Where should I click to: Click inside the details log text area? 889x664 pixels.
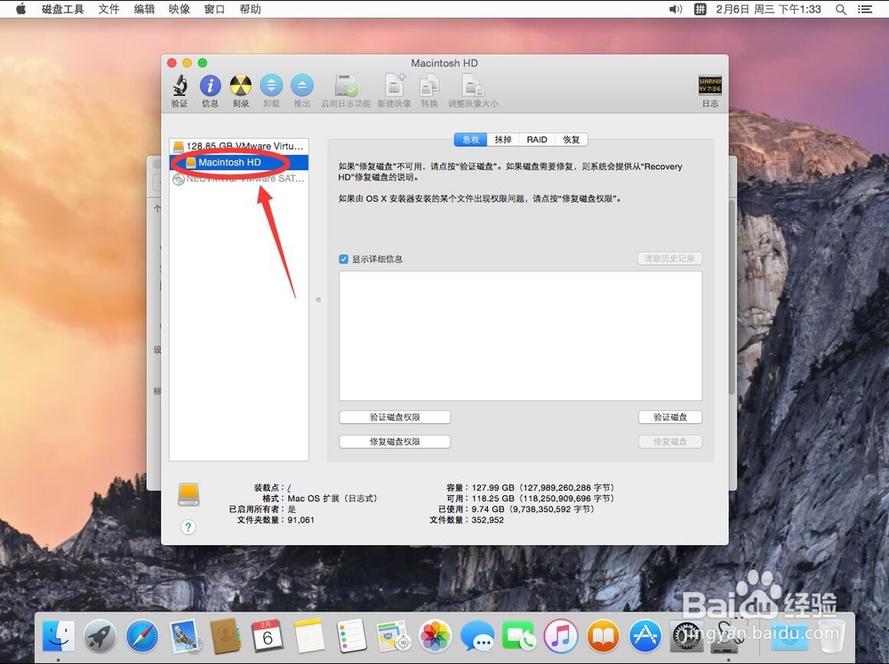click(520, 336)
